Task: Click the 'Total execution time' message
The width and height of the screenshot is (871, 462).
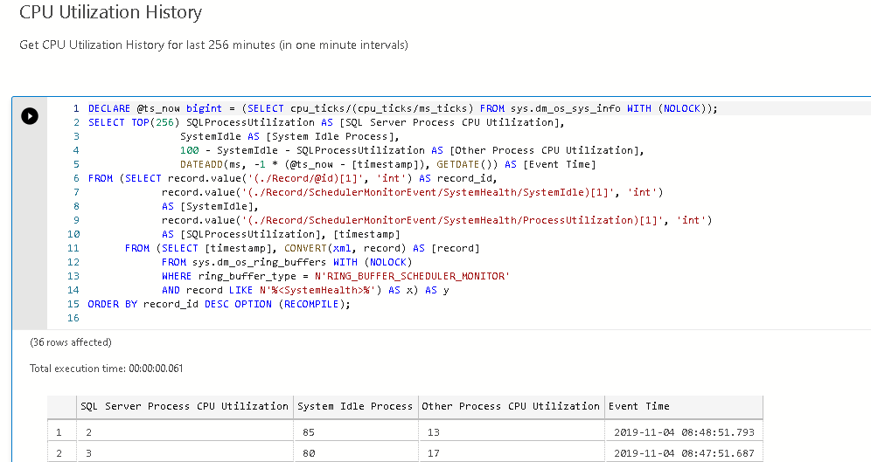Action: 106,369
